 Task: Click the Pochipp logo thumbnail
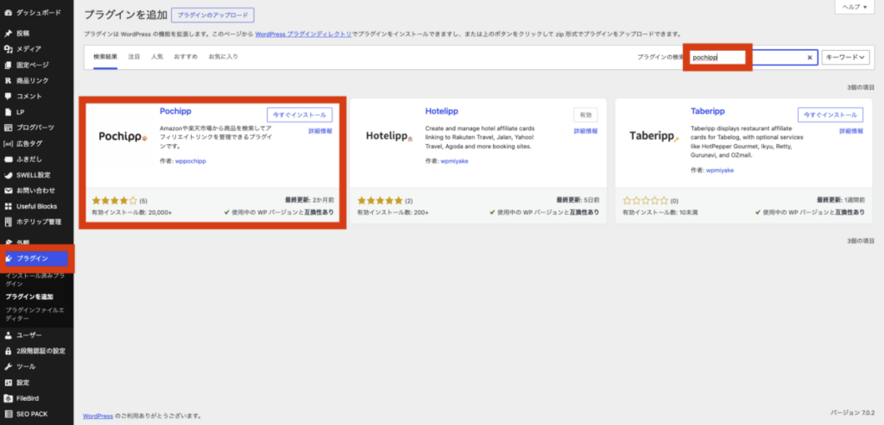point(123,135)
